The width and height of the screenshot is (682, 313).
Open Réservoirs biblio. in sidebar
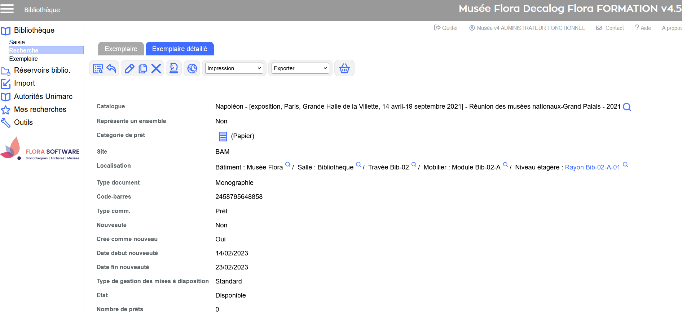coord(42,70)
